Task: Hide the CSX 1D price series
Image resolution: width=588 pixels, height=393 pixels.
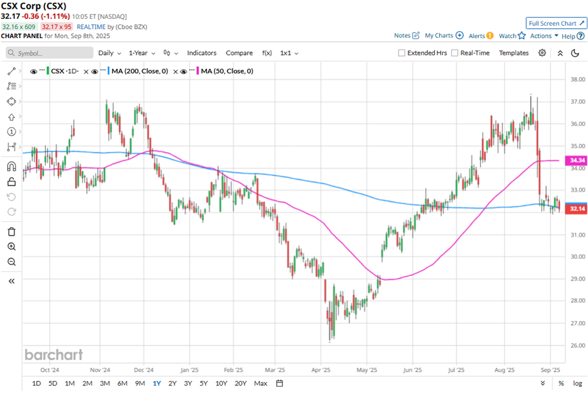Action: [33, 72]
